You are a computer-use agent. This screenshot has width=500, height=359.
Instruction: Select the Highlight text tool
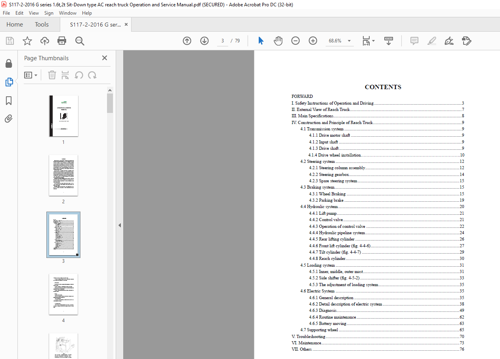point(432,41)
